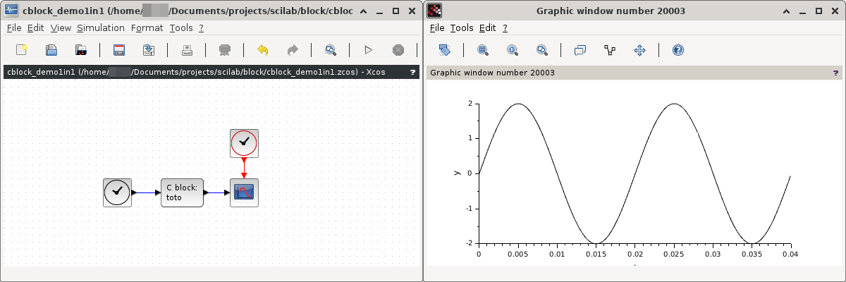This screenshot has width=846, height=282.
Task: Activate zoom area tool in graphic window
Action: click(483, 50)
